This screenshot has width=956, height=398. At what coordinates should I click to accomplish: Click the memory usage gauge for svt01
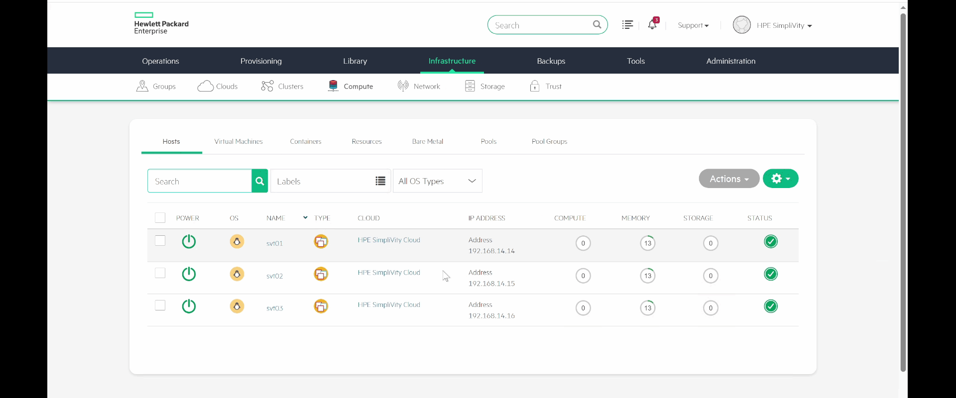click(x=647, y=243)
